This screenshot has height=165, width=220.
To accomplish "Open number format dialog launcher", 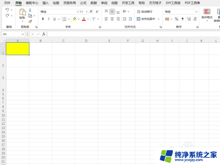I will click(197, 27).
